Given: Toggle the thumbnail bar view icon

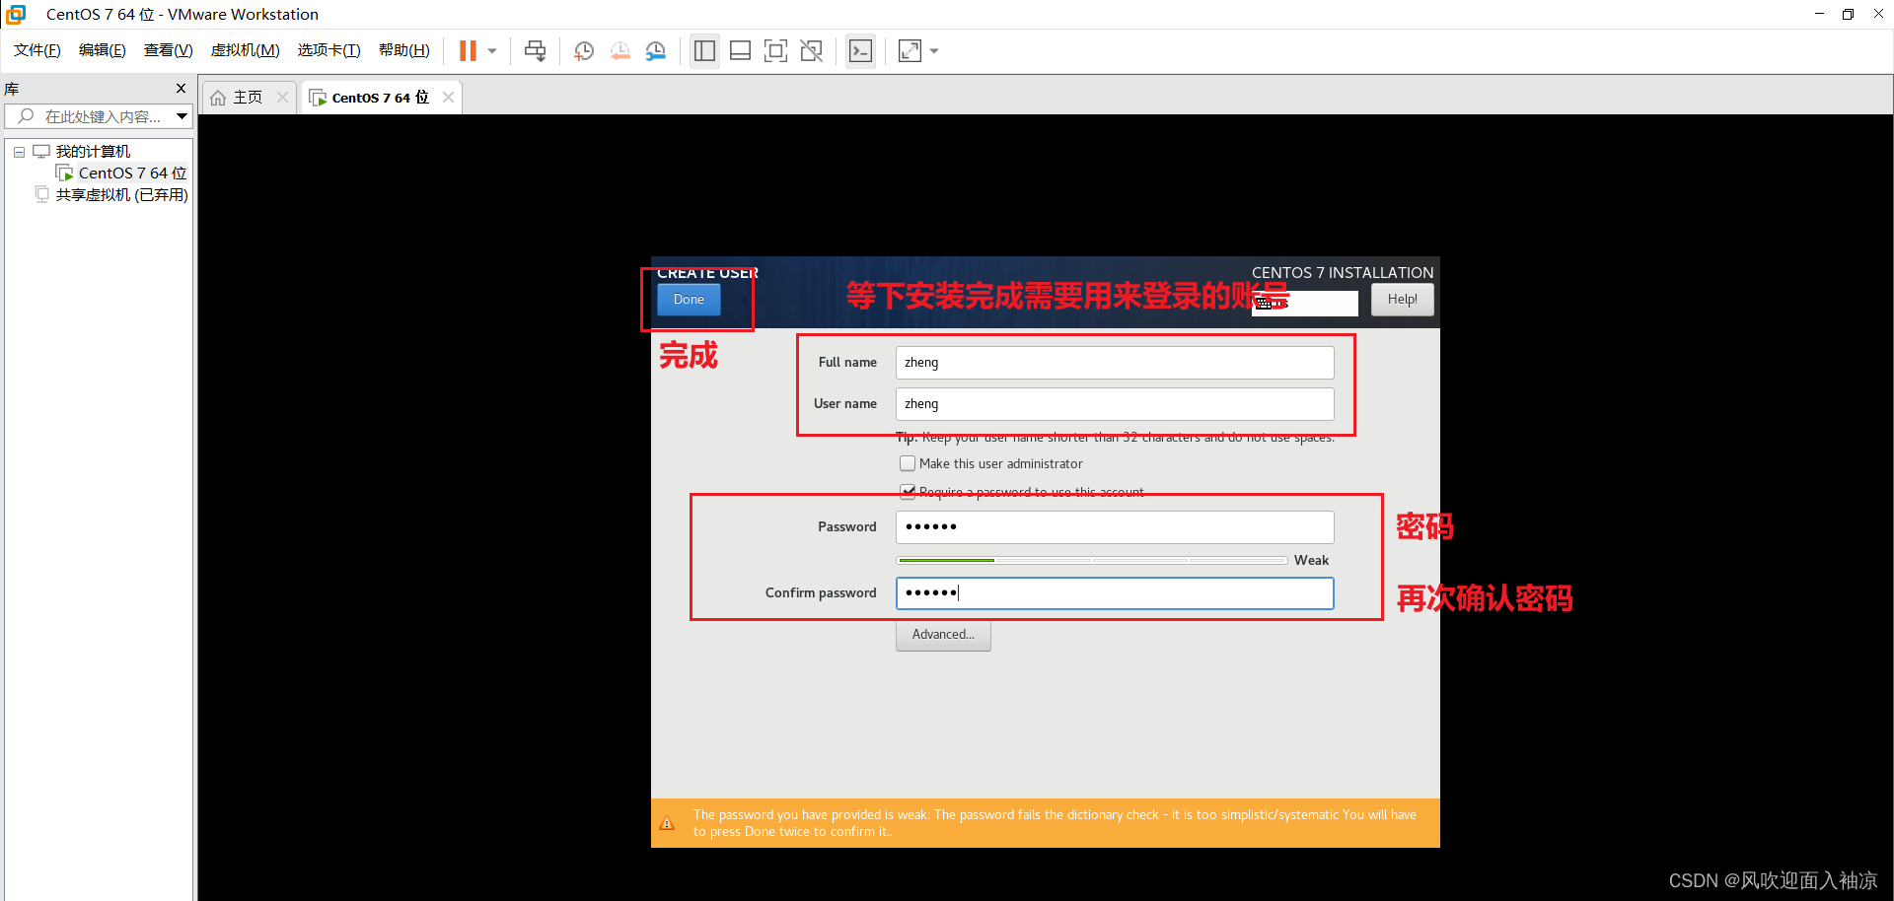Looking at the screenshot, I should pos(740,51).
